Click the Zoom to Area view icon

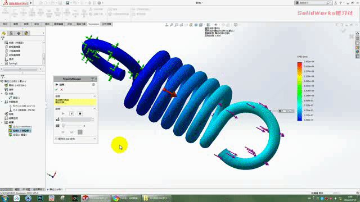[x=176, y=25]
